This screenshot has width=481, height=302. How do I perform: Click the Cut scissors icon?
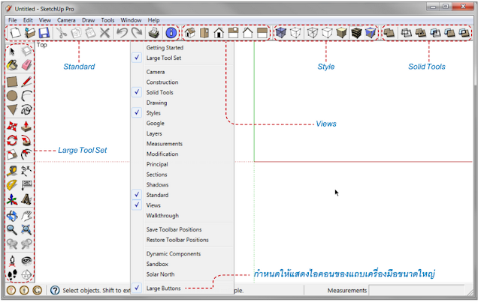[62, 33]
